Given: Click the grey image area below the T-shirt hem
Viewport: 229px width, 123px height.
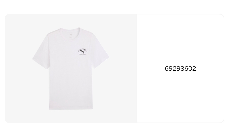Looking at the screenshot, I should pyautogui.click(x=71, y=116).
